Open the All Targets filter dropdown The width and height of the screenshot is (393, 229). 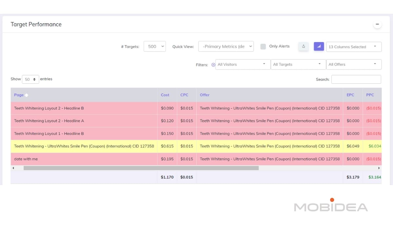[298, 64]
